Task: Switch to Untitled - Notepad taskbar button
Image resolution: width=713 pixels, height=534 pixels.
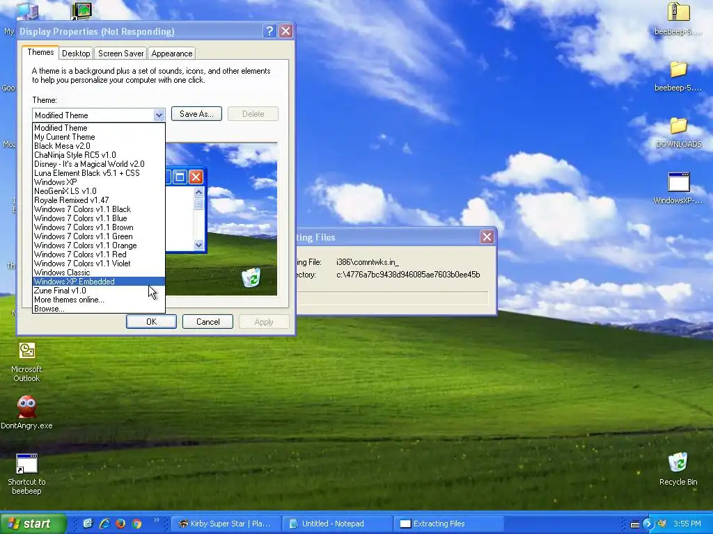Action: click(x=338, y=524)
